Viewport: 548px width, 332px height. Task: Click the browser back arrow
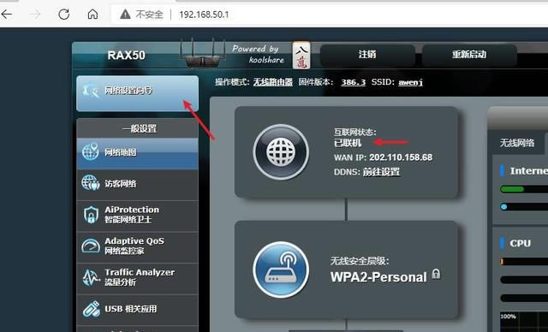[6, 15]
